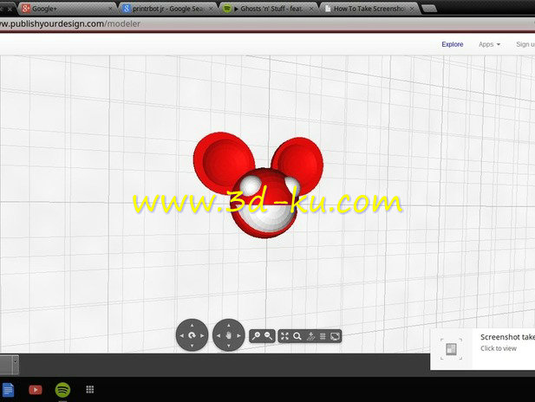Select the red mouse head 3D model
535x402 pixels.
point(258,185)
